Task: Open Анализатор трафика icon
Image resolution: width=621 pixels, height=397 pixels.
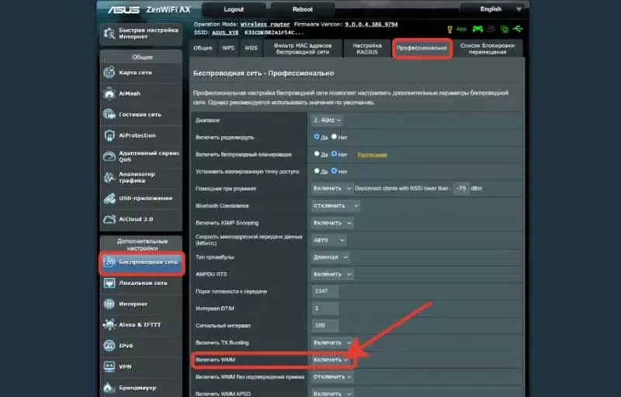Action: click(109, 177)
